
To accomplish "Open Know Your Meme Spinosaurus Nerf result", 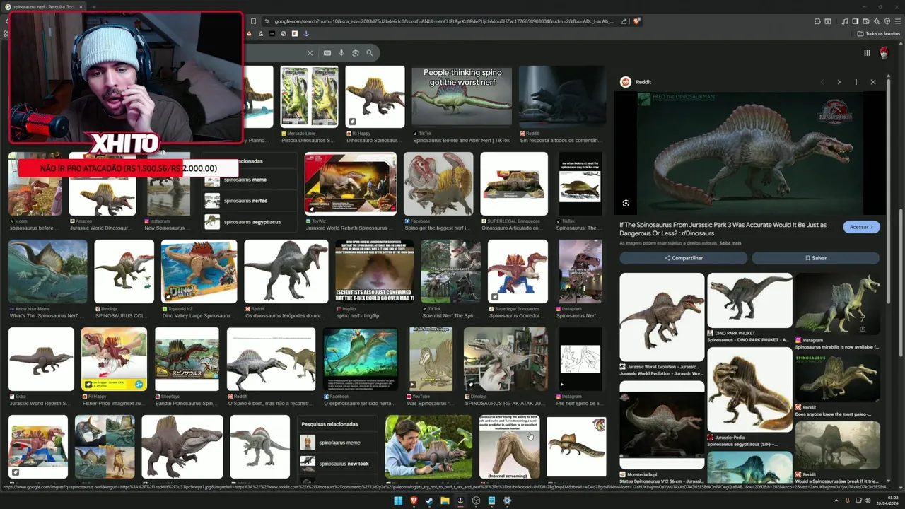I will click(x=47, y=271).
